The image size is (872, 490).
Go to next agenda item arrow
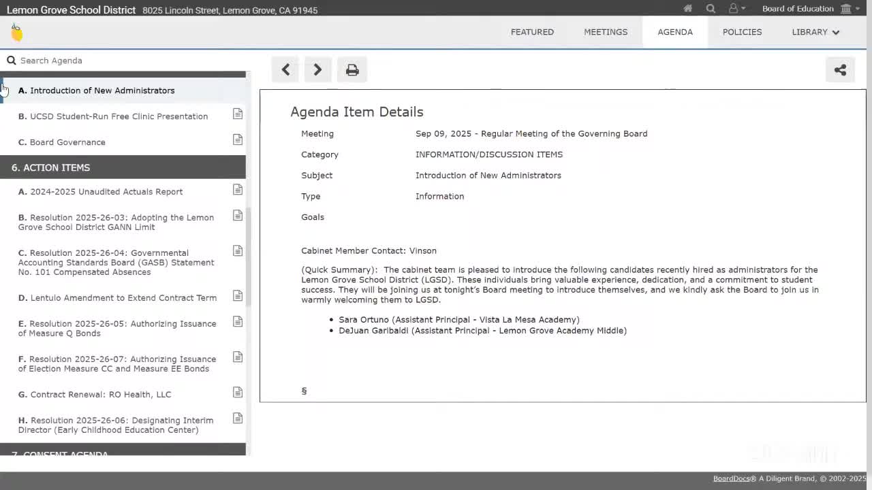coord(317,69)
